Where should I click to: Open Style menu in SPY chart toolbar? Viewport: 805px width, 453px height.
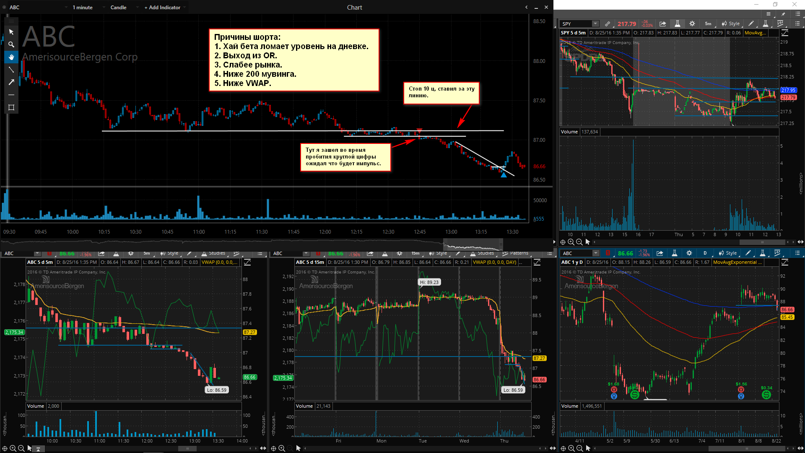coord(731,23)
